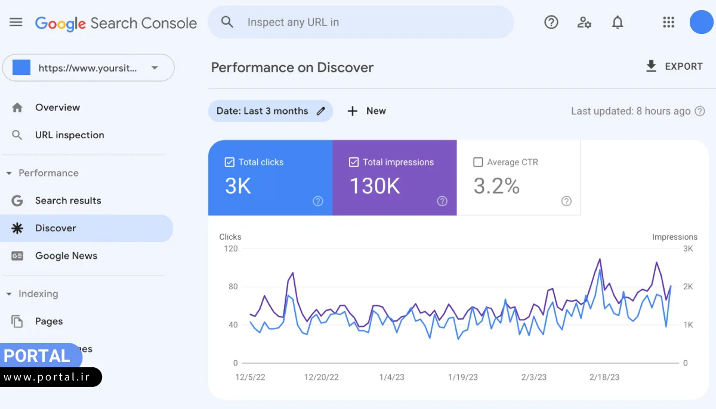Collapse the Indexing section

coord(9,294)
